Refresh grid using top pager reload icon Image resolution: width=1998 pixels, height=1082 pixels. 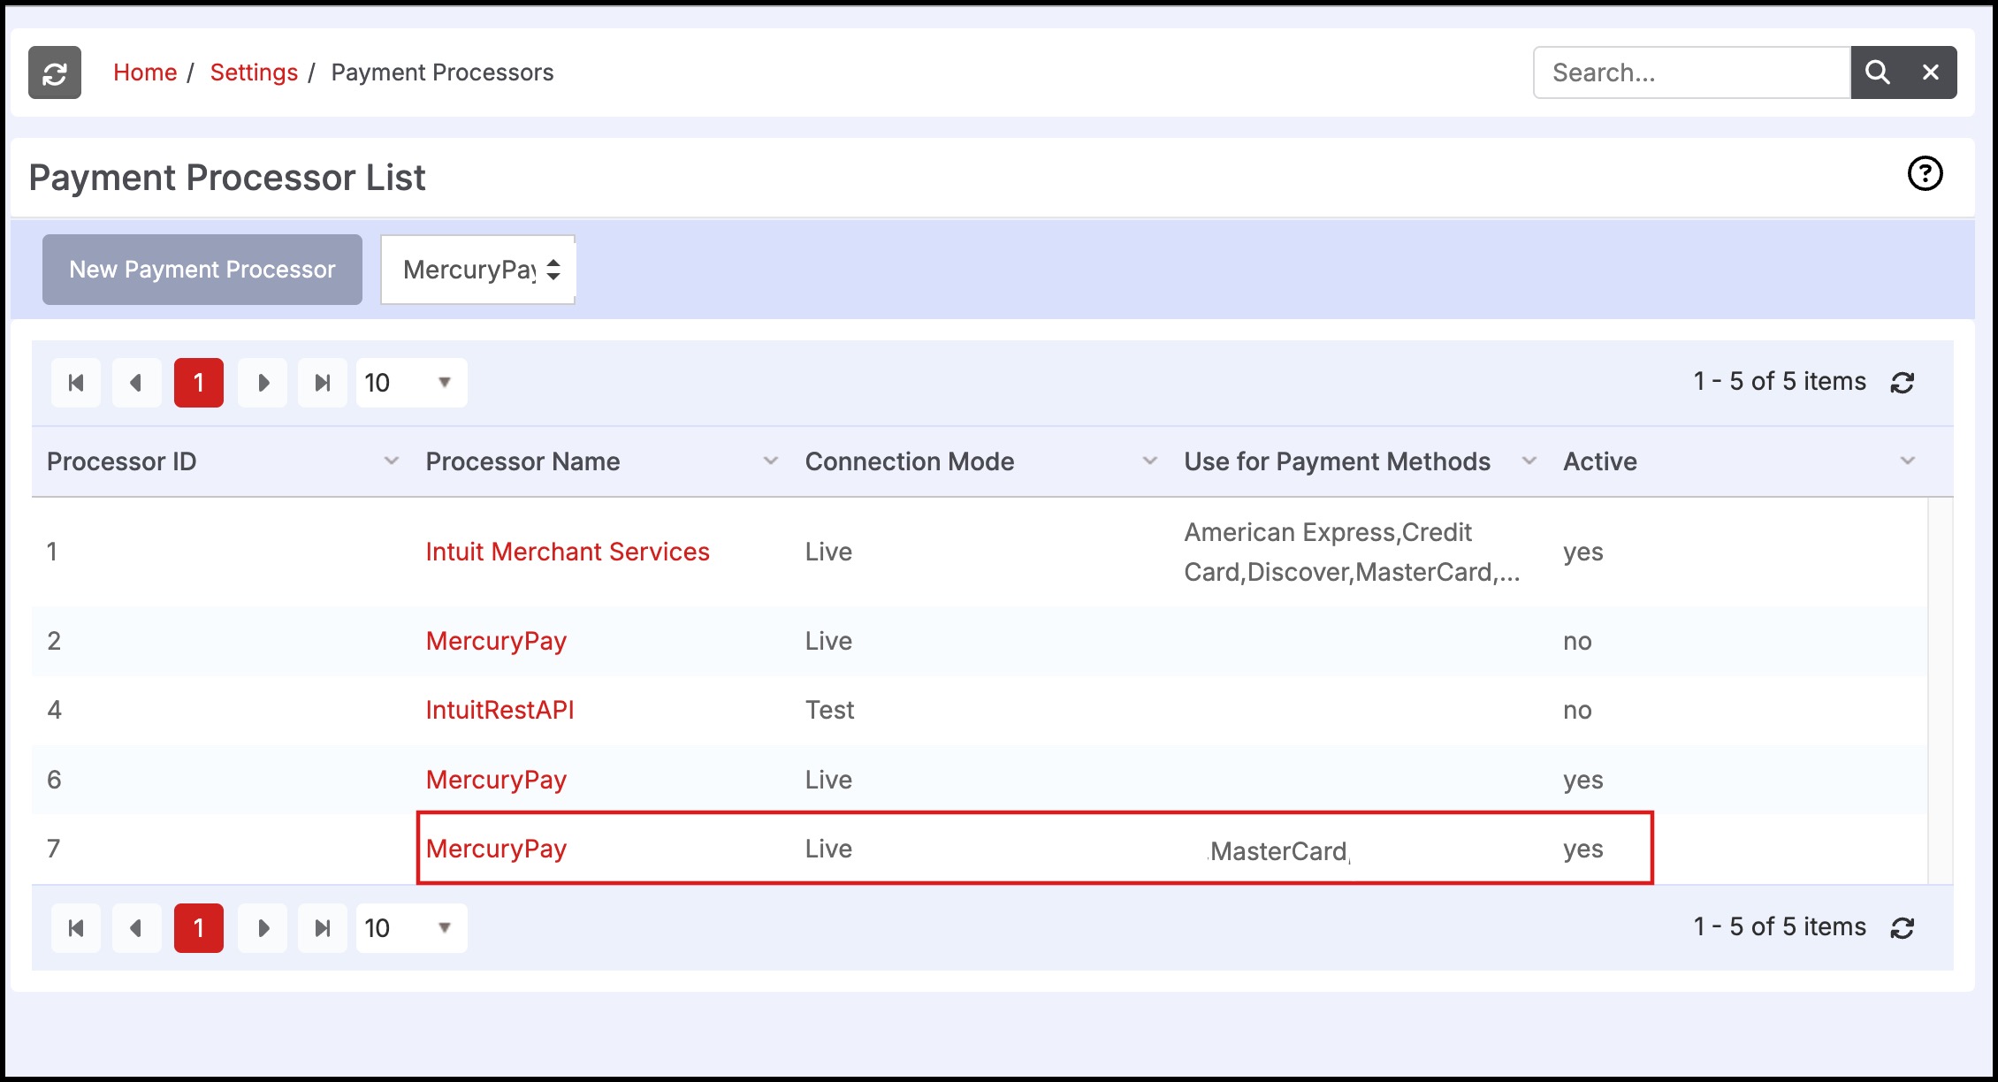click(x=1903, y=383)
